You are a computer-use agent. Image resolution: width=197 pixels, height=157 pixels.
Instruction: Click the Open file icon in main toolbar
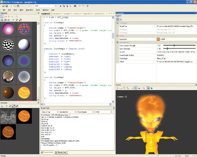click(3, 6)
